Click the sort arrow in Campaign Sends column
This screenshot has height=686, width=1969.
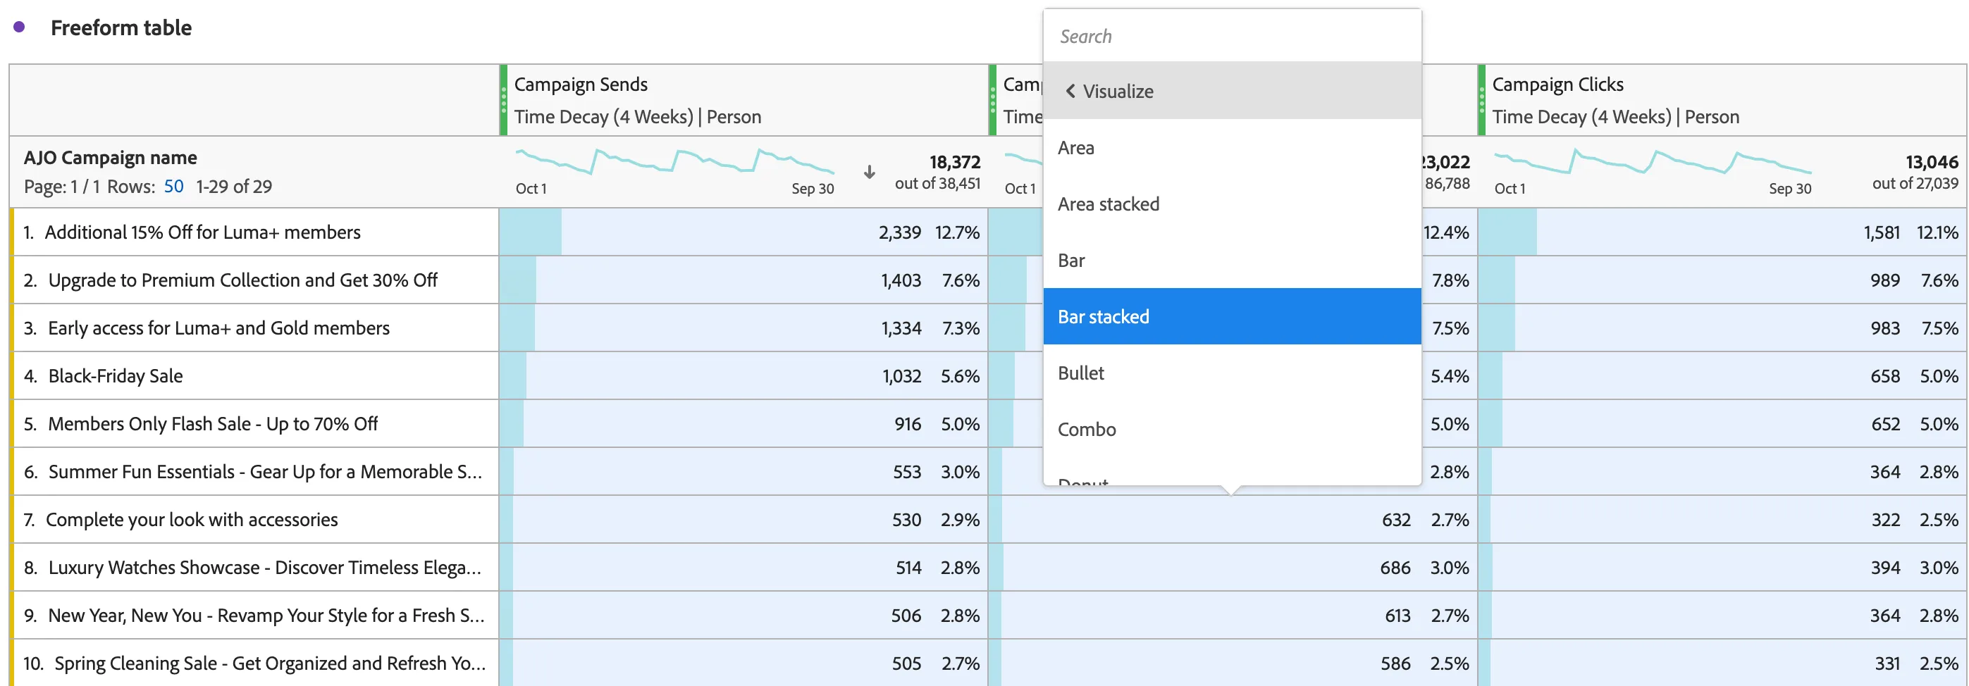coord(869,172)
